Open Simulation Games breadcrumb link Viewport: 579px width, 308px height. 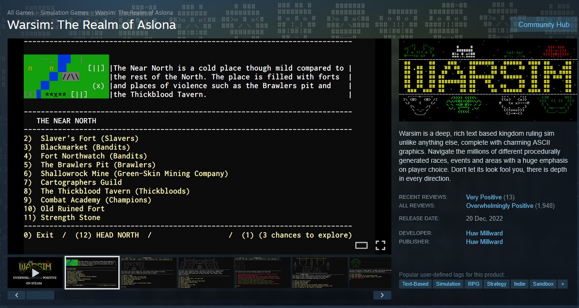click(x=65, y=13)
